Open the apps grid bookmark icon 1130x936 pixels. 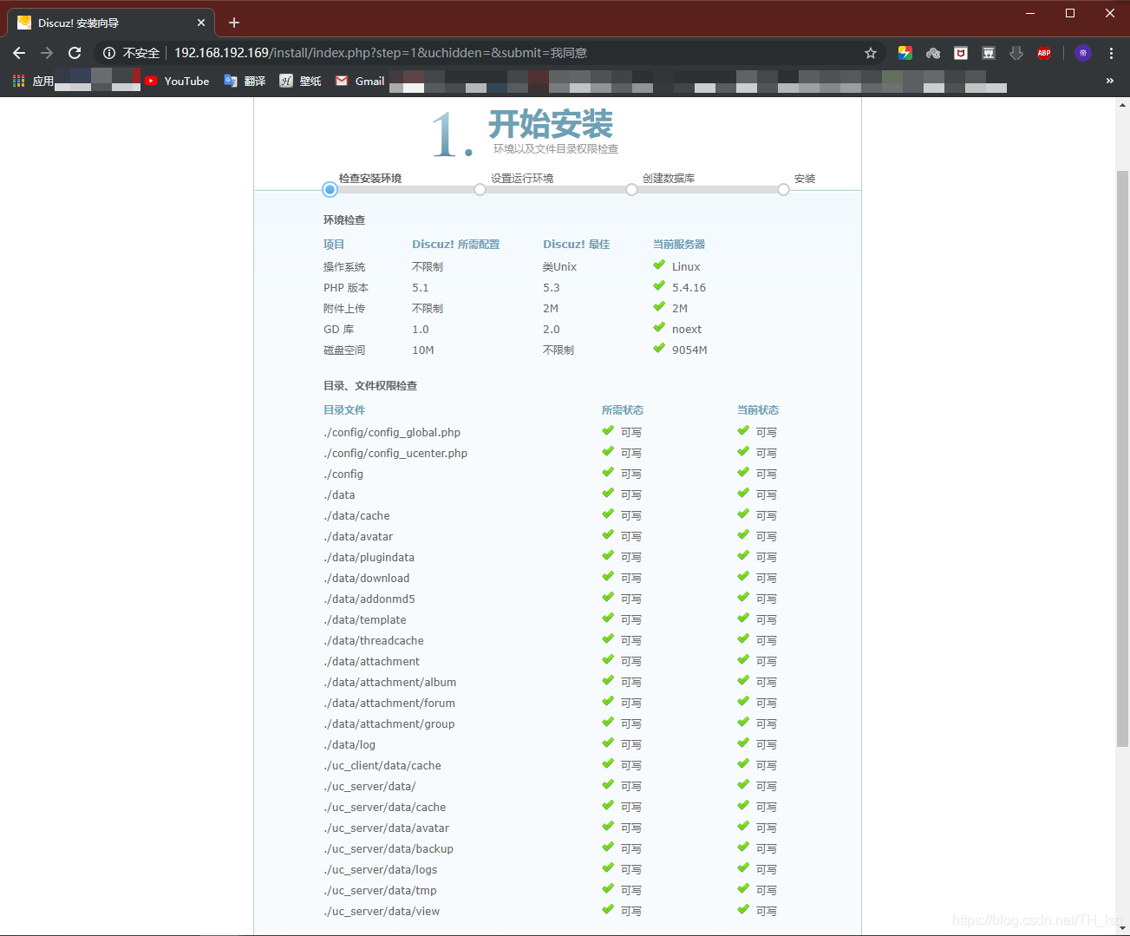[x=18, y=81]
